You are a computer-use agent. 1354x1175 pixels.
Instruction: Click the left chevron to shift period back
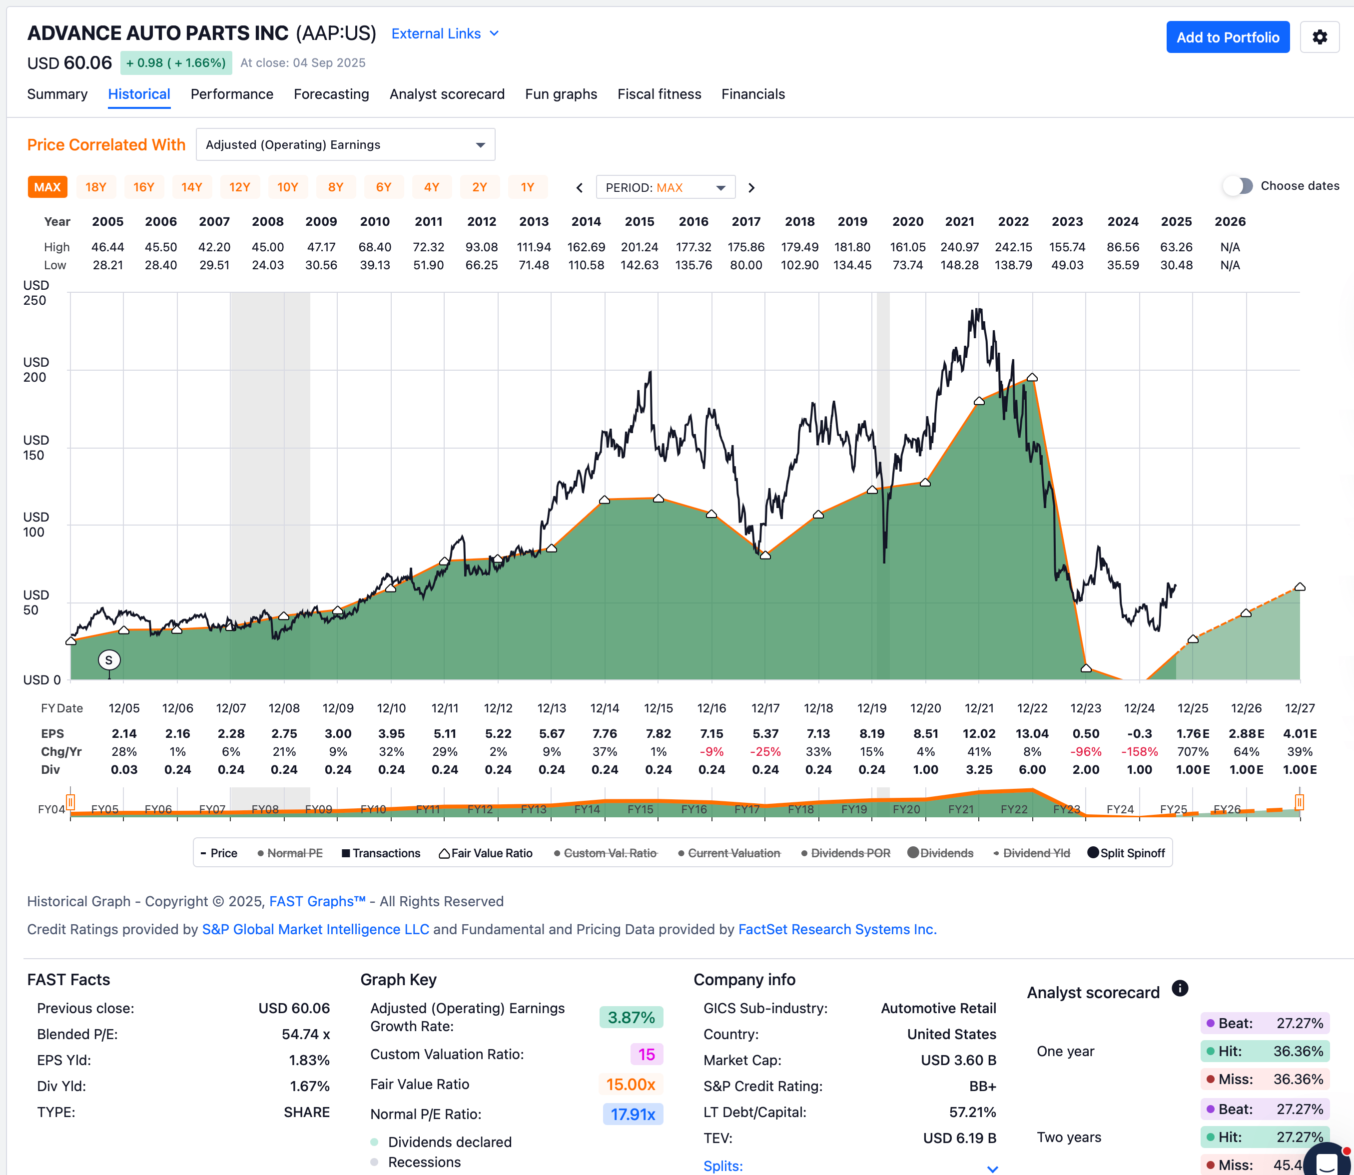pos(580,187)
